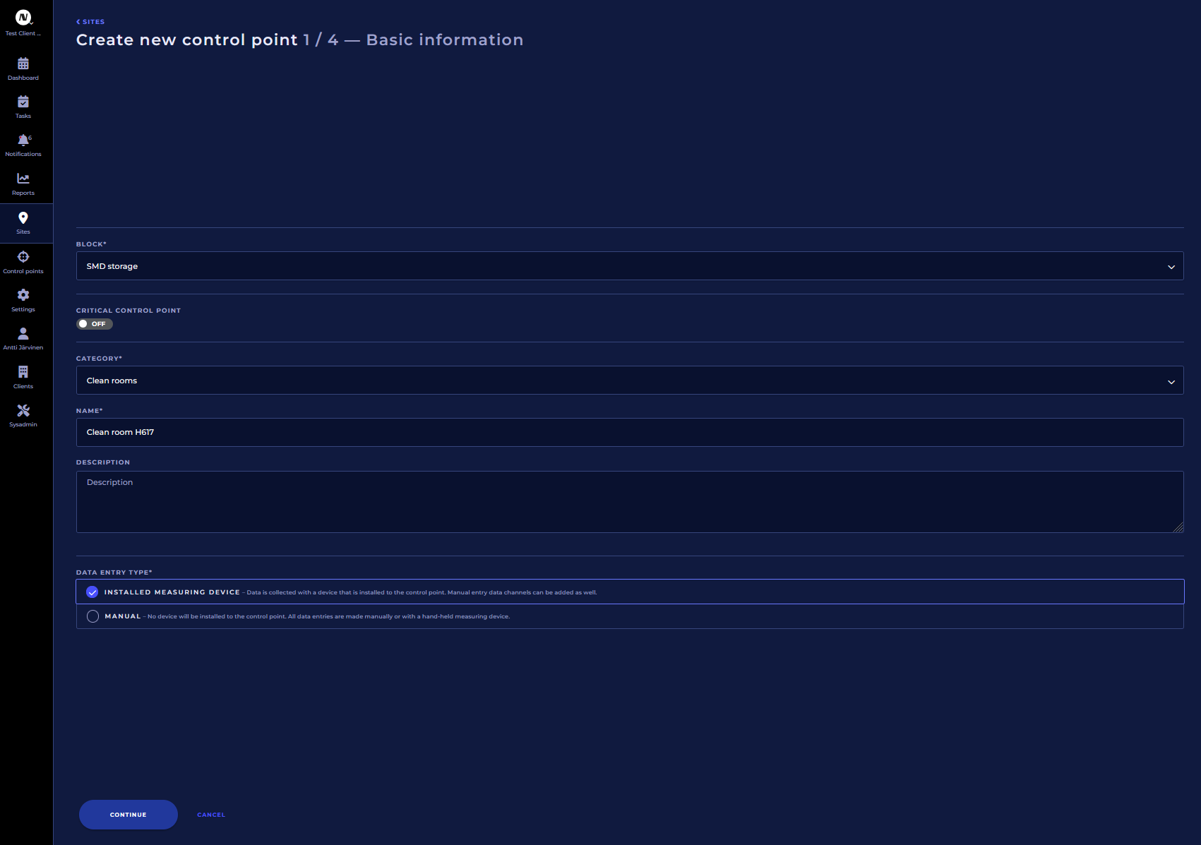Viewport: 1201px width, 845px height.
Task: Expand the Category dropdown showing Clean rooms
Action: coord(629,380)
